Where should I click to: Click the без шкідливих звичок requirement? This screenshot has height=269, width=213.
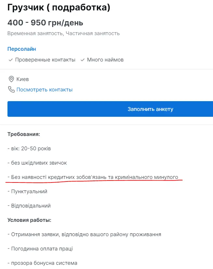(37, 163)
